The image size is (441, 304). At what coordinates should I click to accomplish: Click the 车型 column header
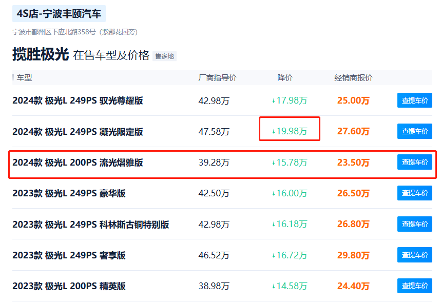point(24,77)
